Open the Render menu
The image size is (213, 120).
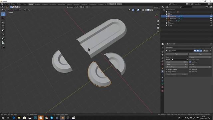coord(13,4)
